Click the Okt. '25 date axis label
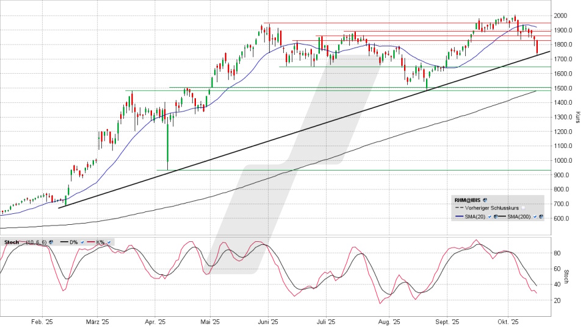This screenshot has height=329, width=586. (x=507, y=322)
